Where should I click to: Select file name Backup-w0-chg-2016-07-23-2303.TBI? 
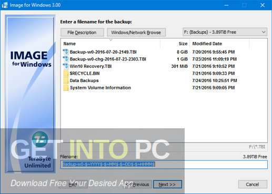coord(108,59)
